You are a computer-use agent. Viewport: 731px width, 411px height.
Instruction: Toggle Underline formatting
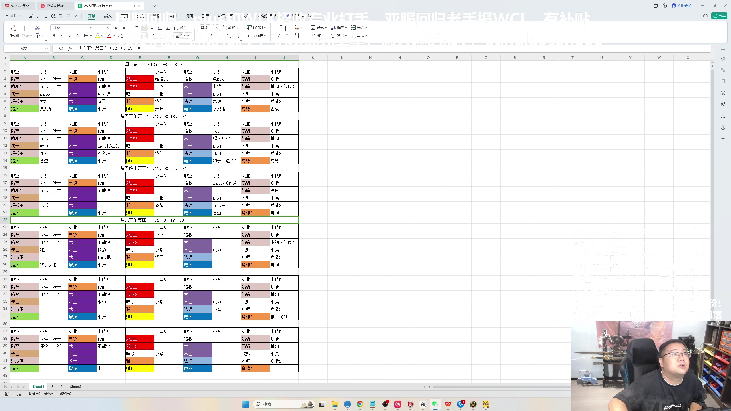(69, 36)
